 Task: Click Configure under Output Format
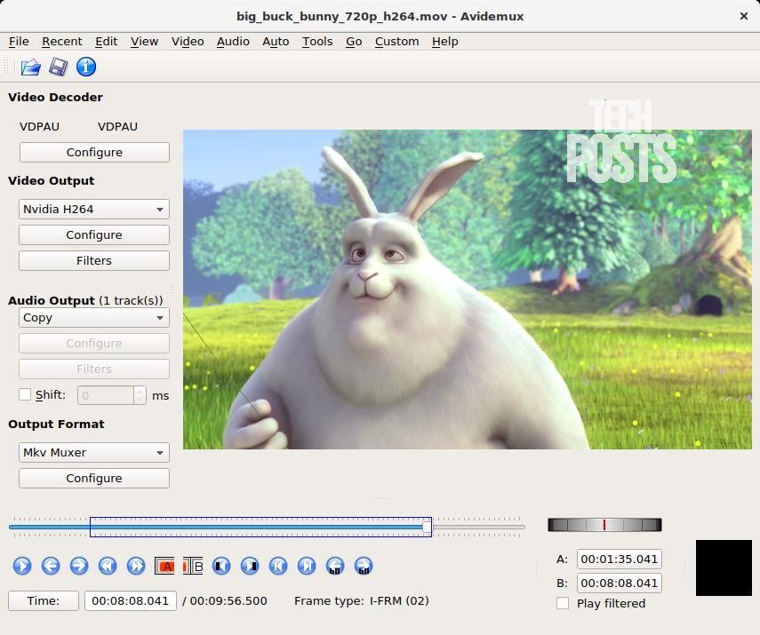pos(94,478)
